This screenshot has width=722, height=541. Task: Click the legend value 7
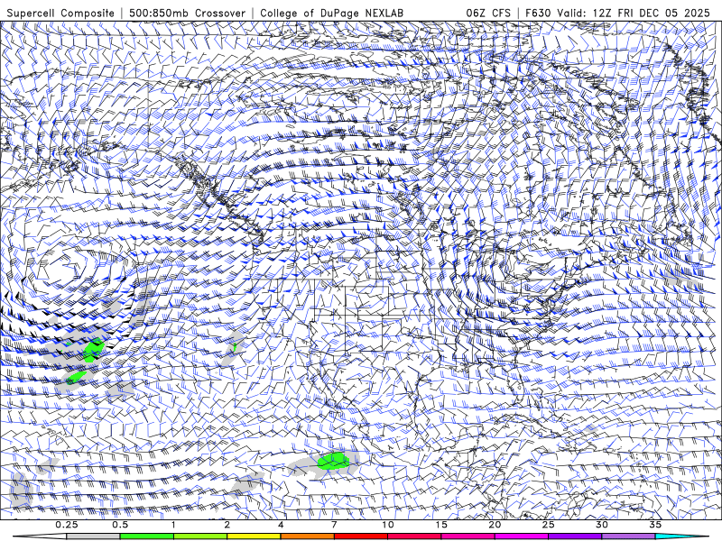pyautogui.click(x=334, y=525)
